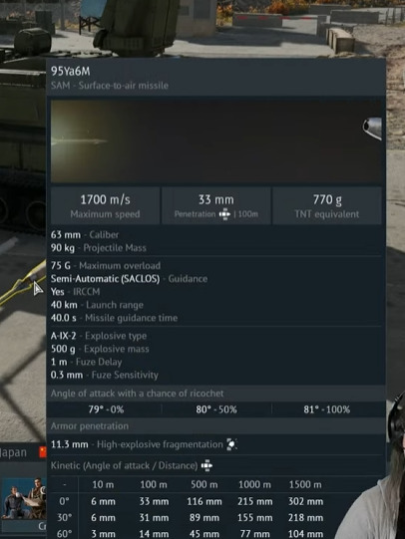The height and width of the screenshot is (539, 405).
Task: Click the Semi-Automatic (SACLOS) guidance row
Action: tap(129, 279)
